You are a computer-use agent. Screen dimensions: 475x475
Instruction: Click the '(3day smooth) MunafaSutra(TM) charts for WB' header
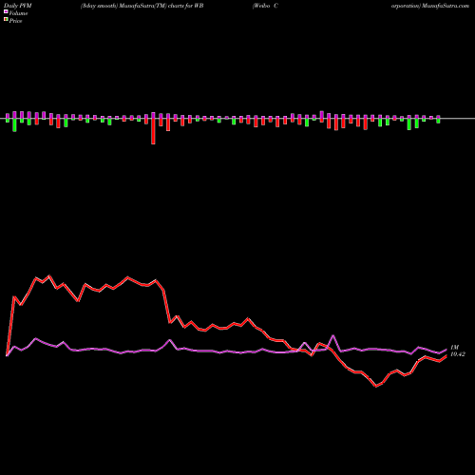[142, 6]
